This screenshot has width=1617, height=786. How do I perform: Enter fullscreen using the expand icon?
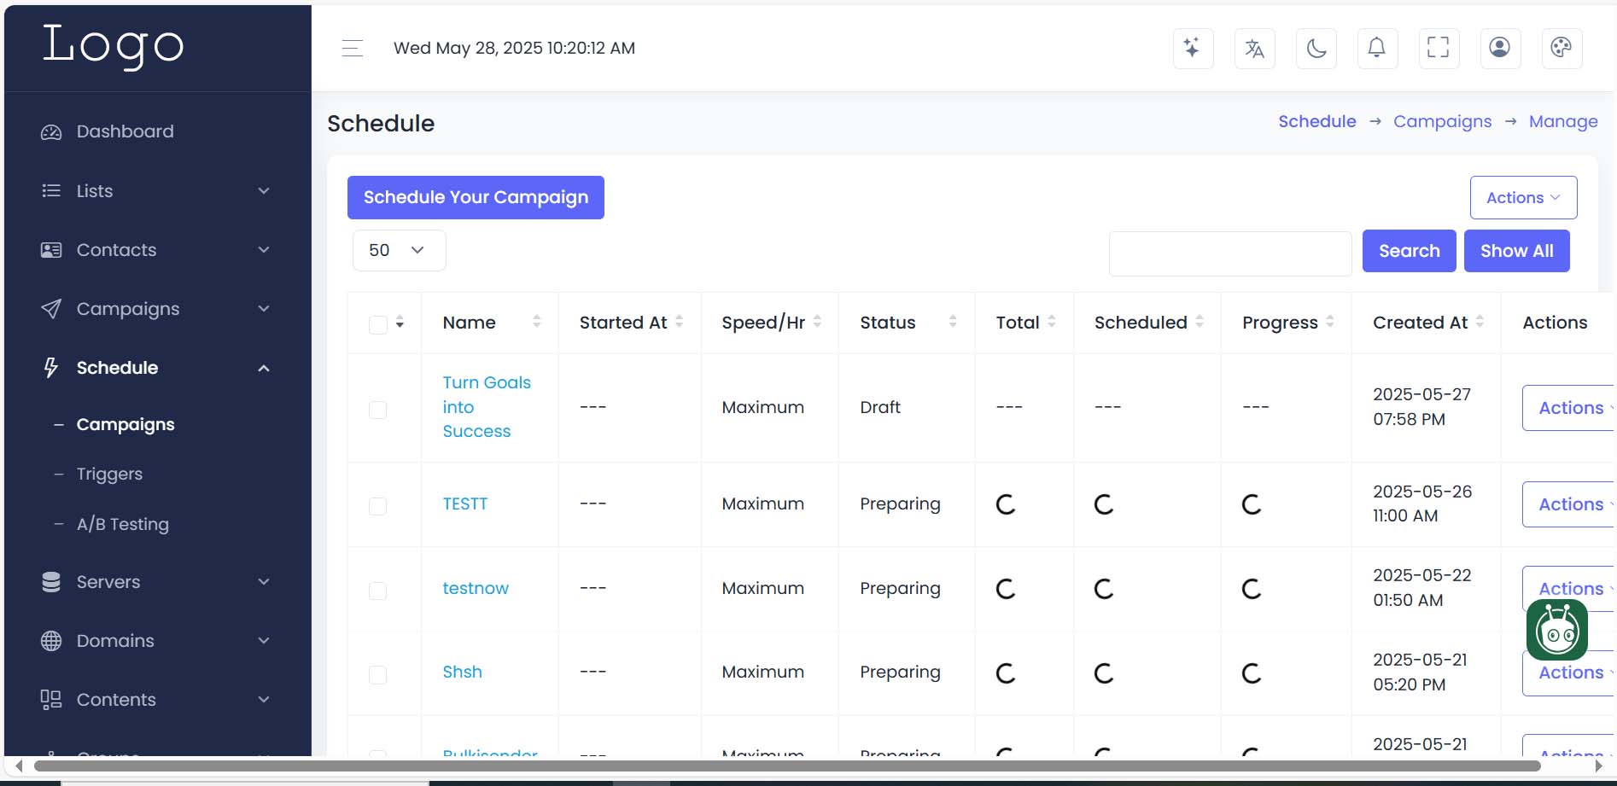click(1439, 48)
